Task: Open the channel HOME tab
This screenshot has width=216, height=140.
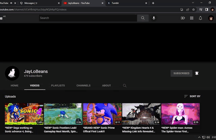Action: 15,85
